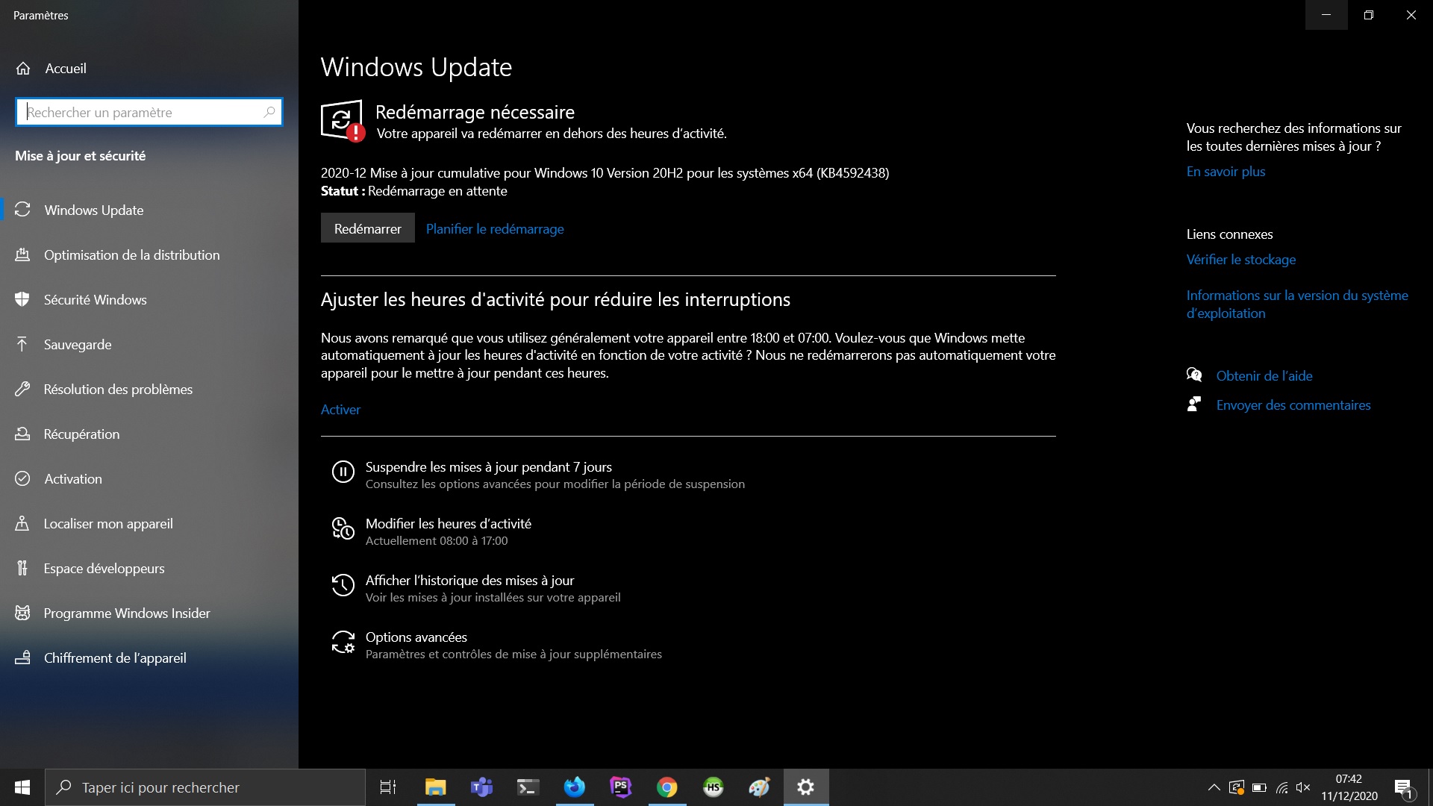1433x806 pixels.
Task: Click the Programme Windows Insider icon
Action: [22, 613]
